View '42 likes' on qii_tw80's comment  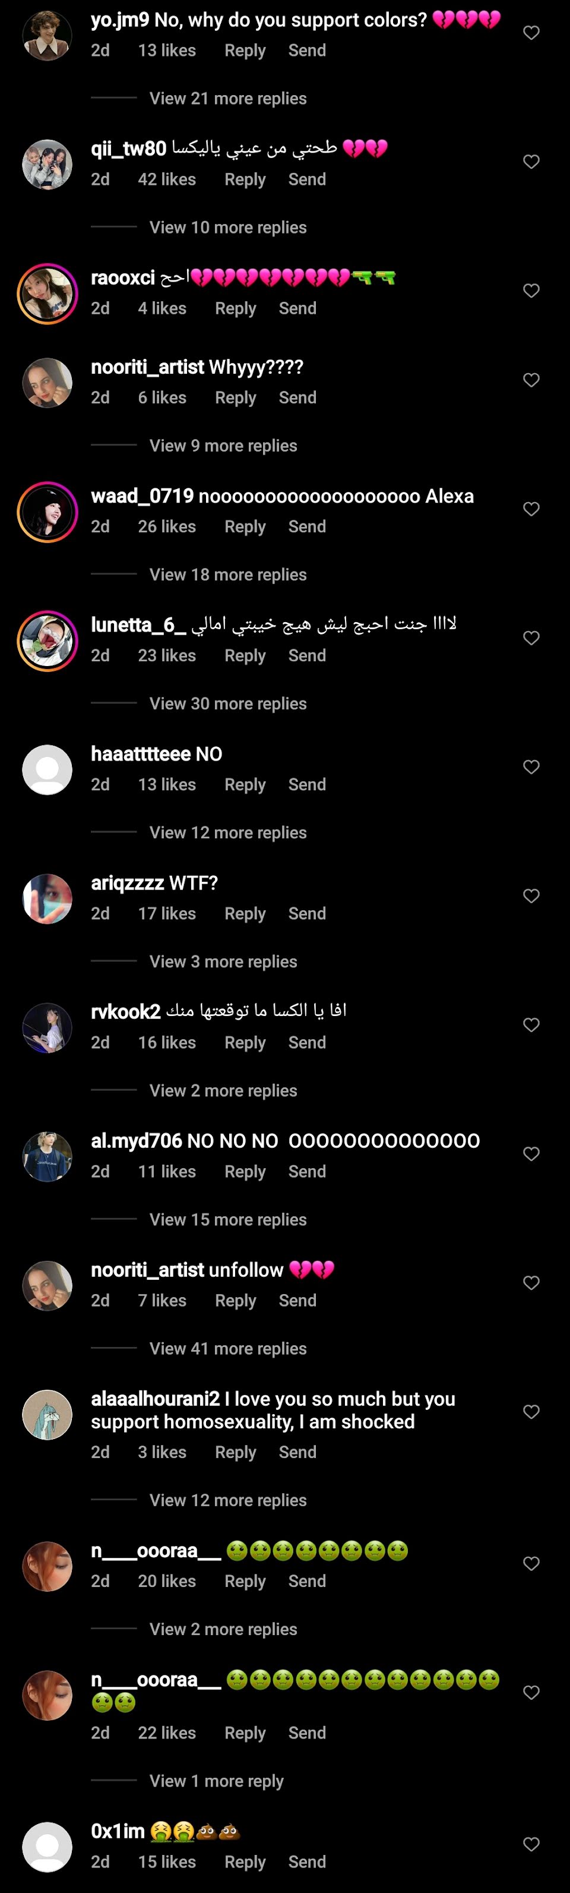point(167,179)
